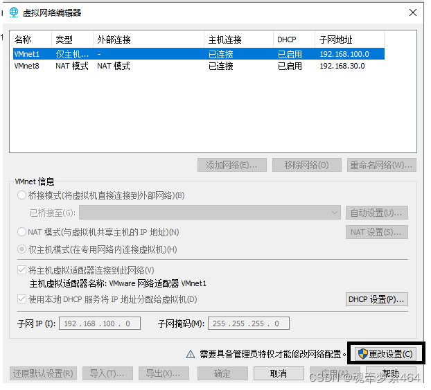Click the 仅主机... type cell

(72, 54)
